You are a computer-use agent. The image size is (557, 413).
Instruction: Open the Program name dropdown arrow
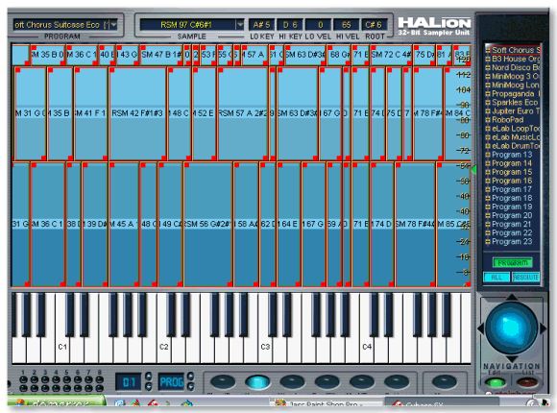click(113, 25)
